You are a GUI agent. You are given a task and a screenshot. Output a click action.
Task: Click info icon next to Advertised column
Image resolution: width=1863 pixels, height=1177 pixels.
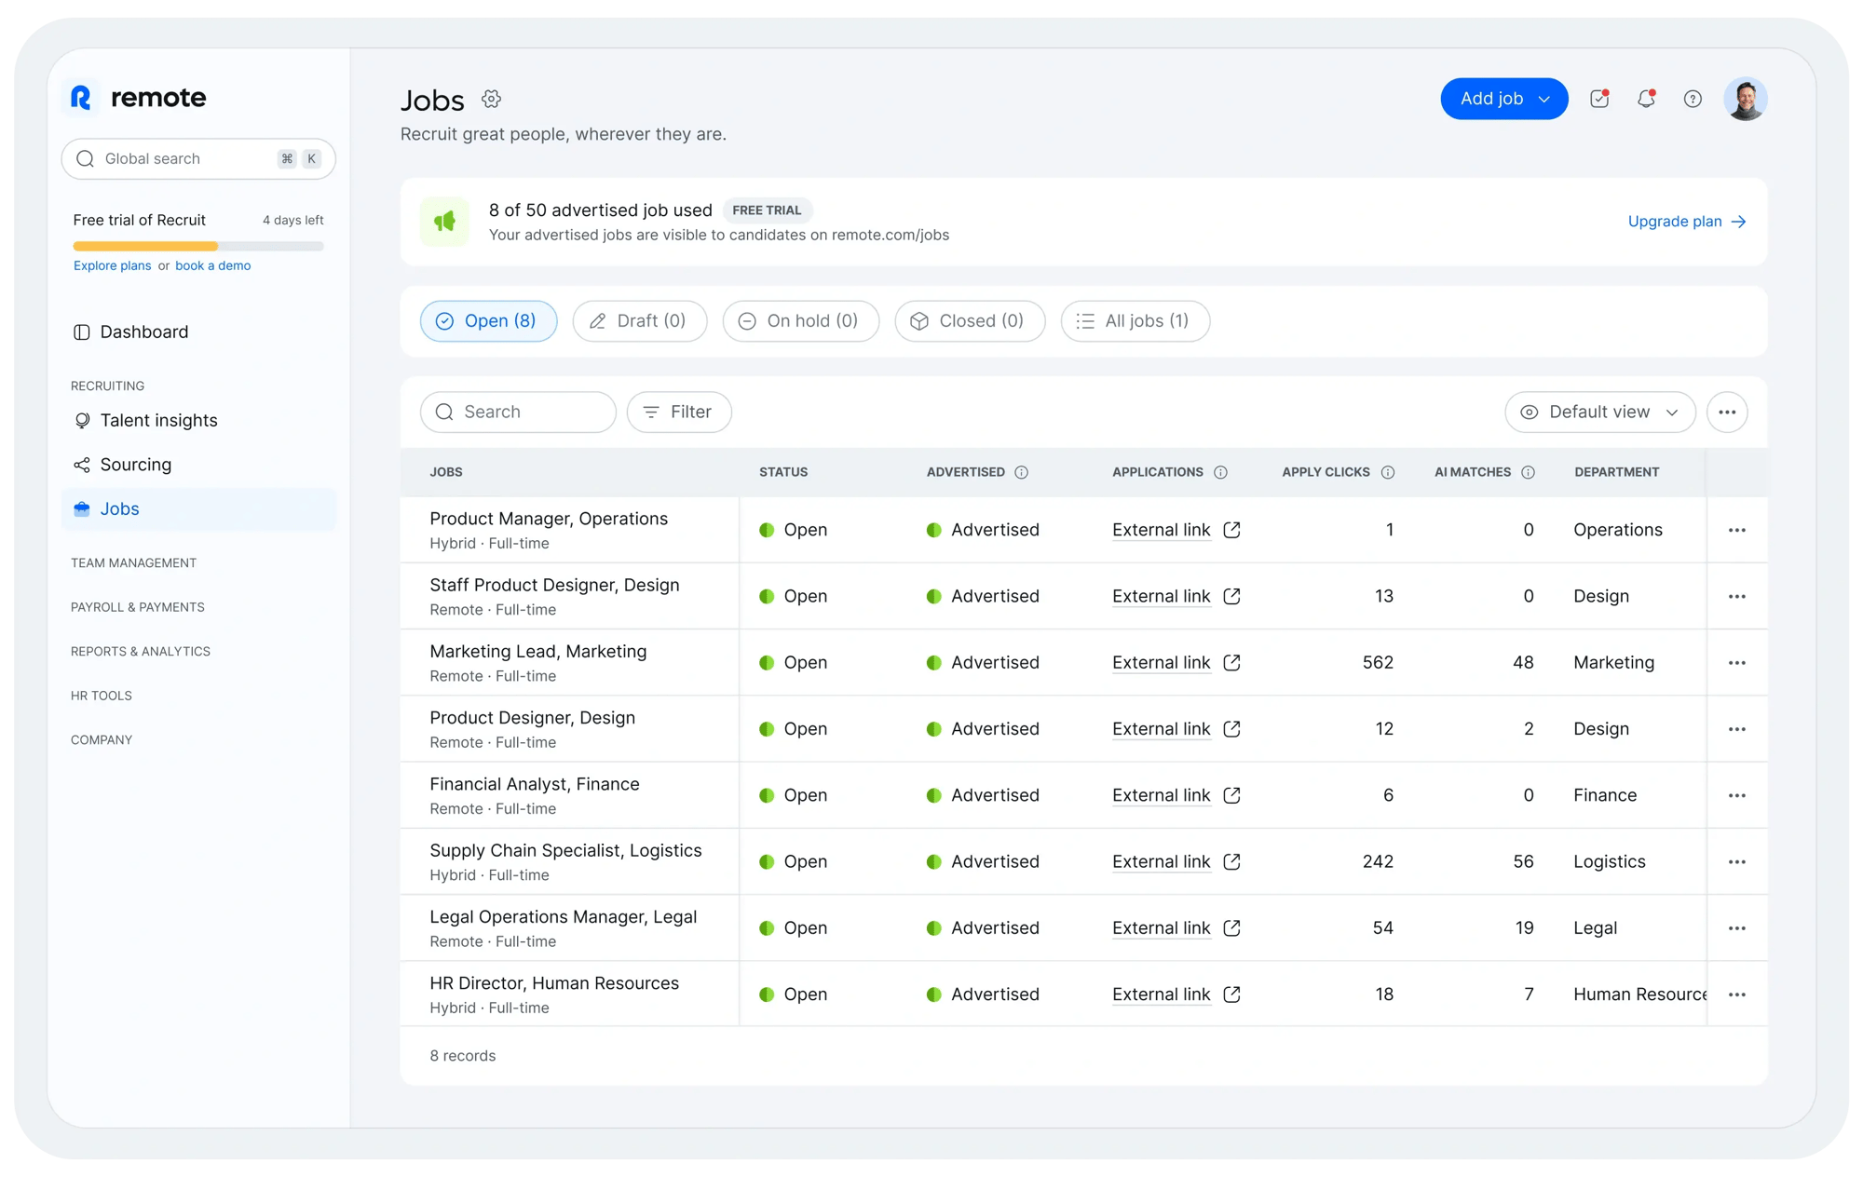pos(1021,472)
